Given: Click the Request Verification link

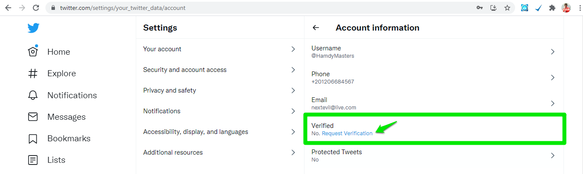Looking at the screenshot, I should (x=347, y=134).
